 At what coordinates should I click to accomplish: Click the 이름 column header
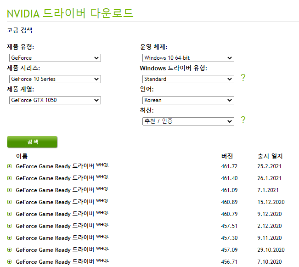pyautogui.click(x=22, y=156)
